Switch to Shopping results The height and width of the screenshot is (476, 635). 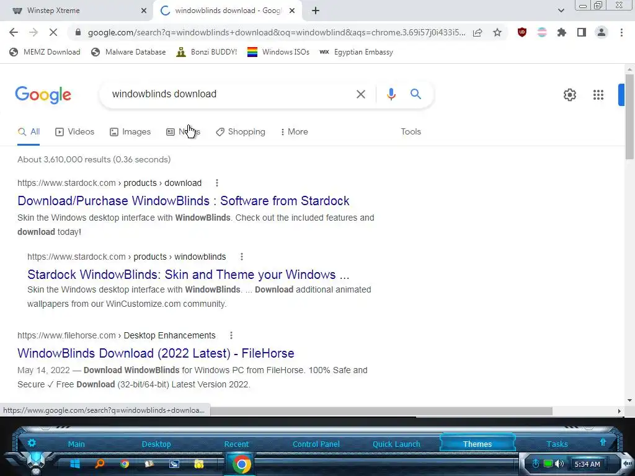pyautogui.click(x=240, y=132)
